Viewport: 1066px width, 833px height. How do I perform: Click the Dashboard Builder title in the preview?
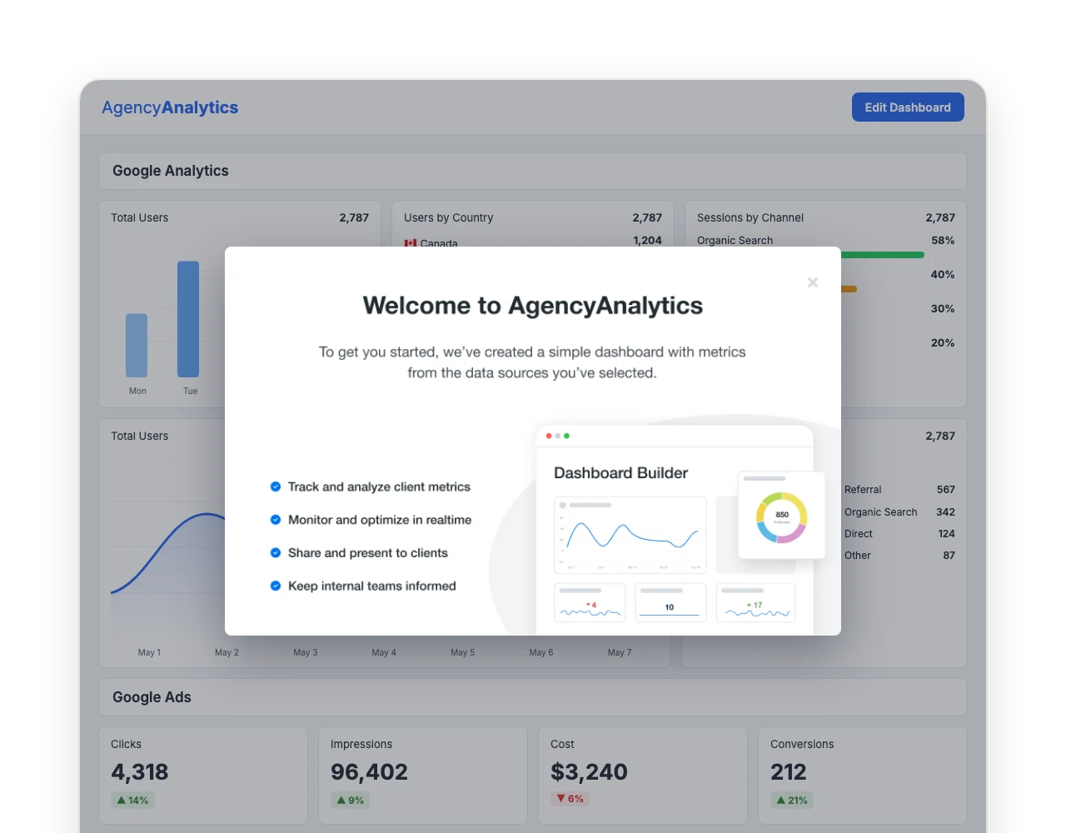[621, 473]
